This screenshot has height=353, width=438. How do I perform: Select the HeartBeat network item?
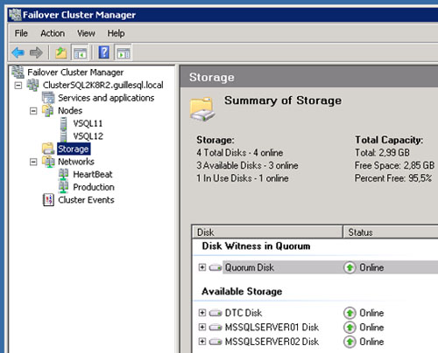93,174
